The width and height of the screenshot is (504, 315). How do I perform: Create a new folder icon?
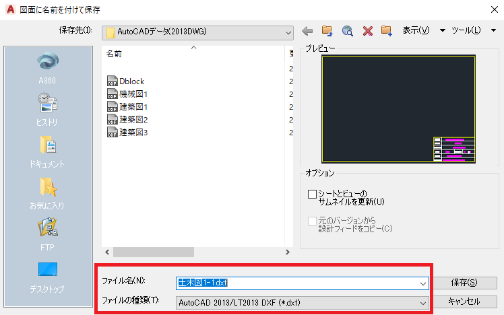pos(386,31)
